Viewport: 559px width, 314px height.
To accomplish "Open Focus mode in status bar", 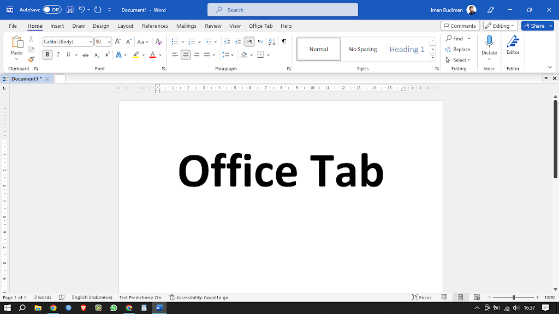I will [422, 297].
